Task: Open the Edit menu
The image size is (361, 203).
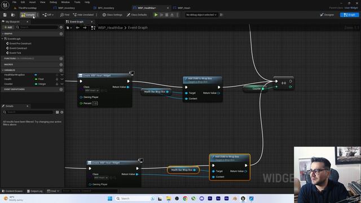Action: [23, 2]
